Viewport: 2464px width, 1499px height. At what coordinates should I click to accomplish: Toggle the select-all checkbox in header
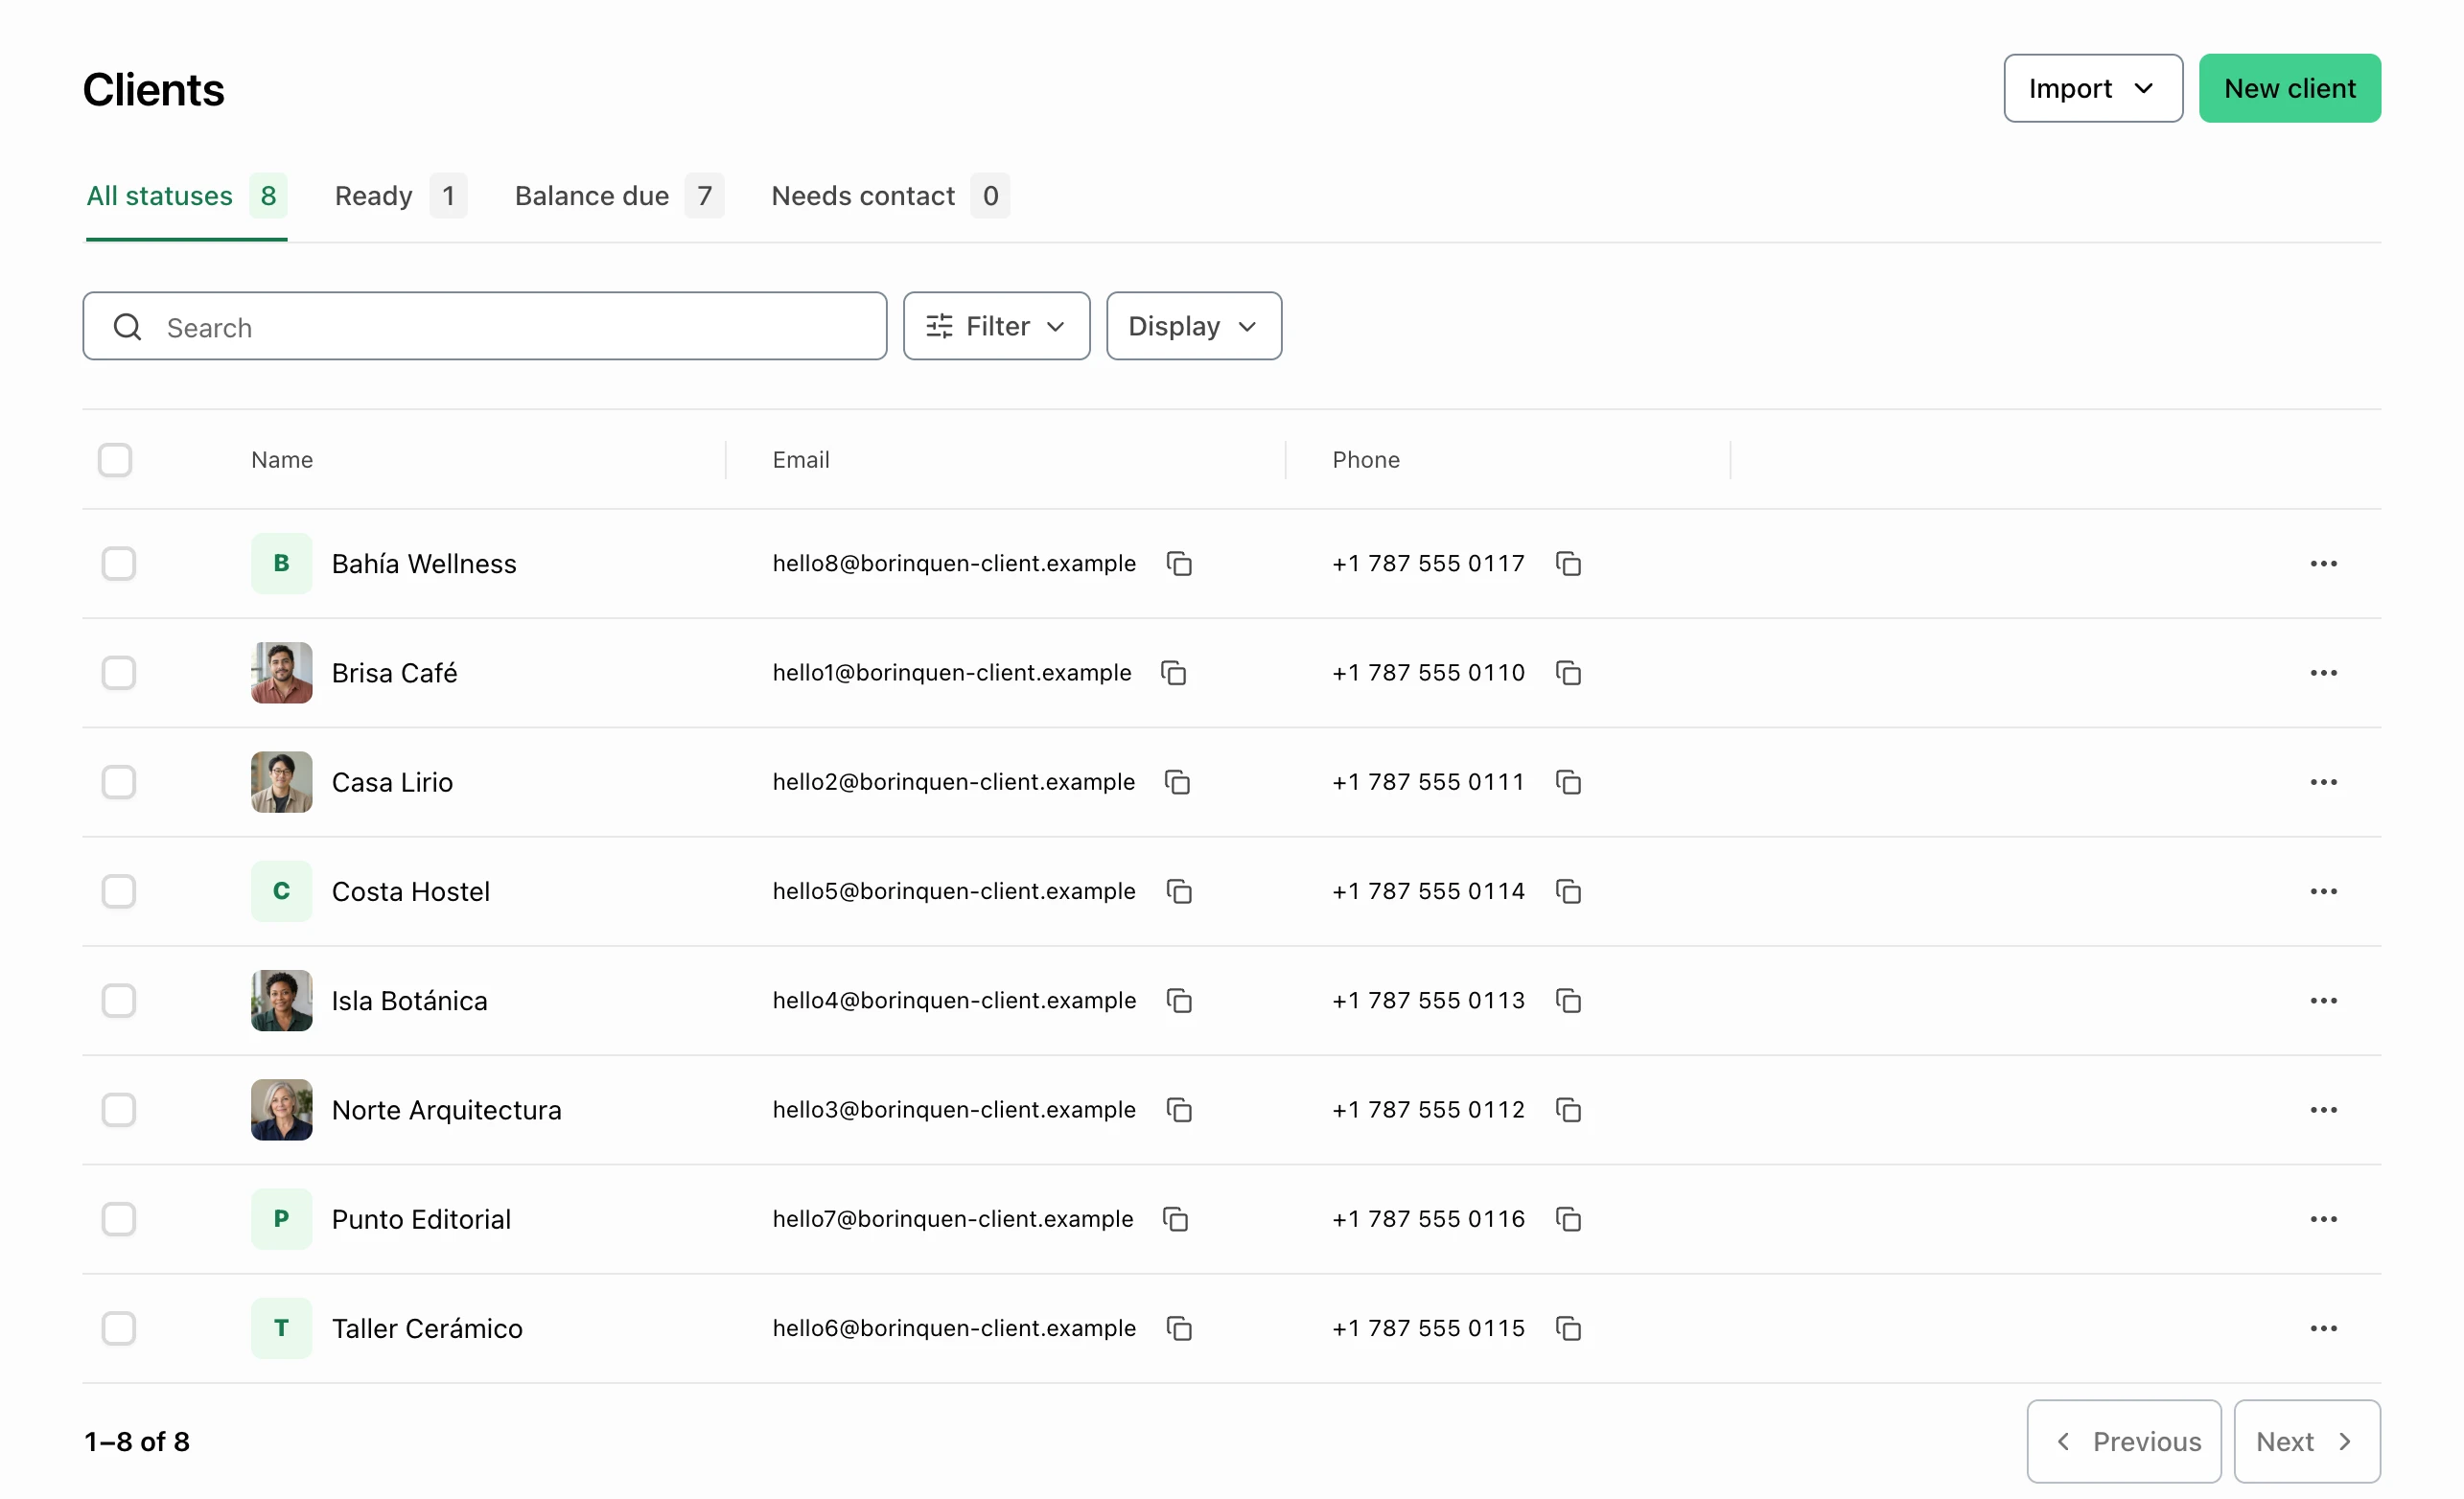115,460
